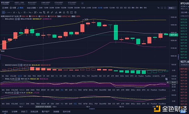Image resolution: width=189 pixels, height=114 pixels.
Task: Click the 9271.43 current price label
Action: [174, 35]
